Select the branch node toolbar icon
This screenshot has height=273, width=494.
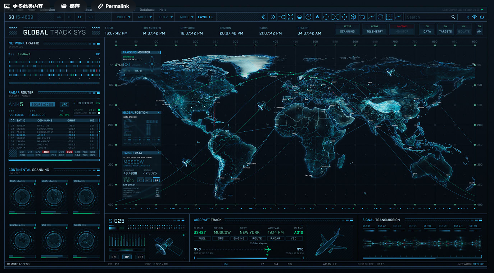coord(282,17)
